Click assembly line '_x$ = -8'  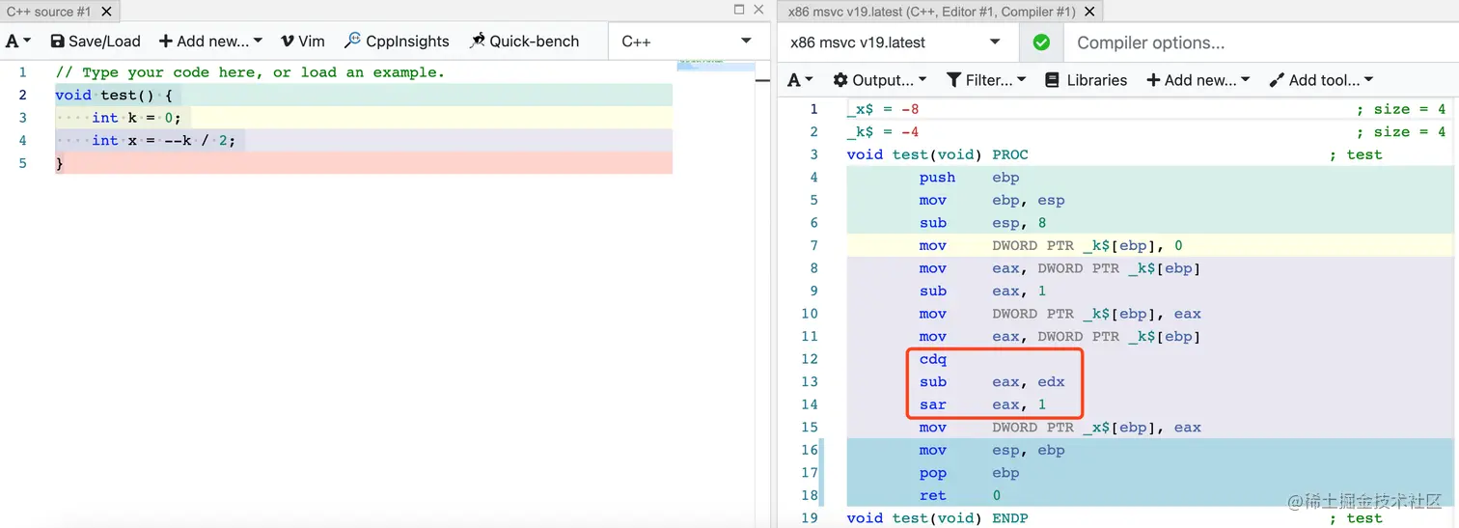pyautogui.click(x=882, y=109)
